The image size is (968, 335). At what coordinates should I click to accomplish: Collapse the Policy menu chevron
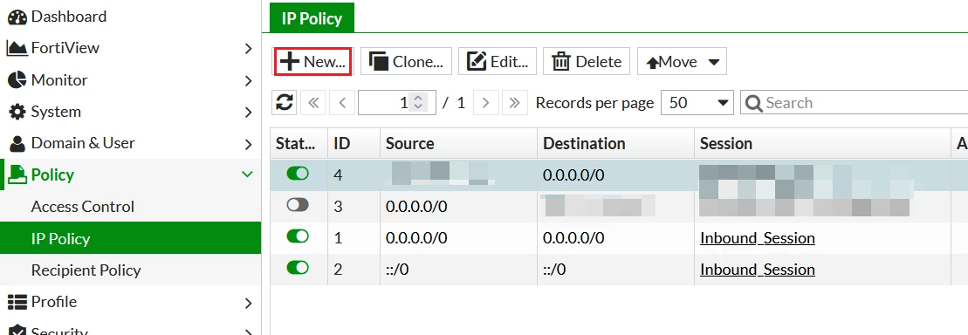pos(248,174)
